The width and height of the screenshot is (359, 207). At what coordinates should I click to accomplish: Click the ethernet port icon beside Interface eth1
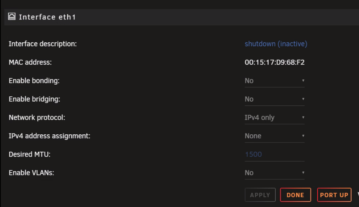point(12,17)
